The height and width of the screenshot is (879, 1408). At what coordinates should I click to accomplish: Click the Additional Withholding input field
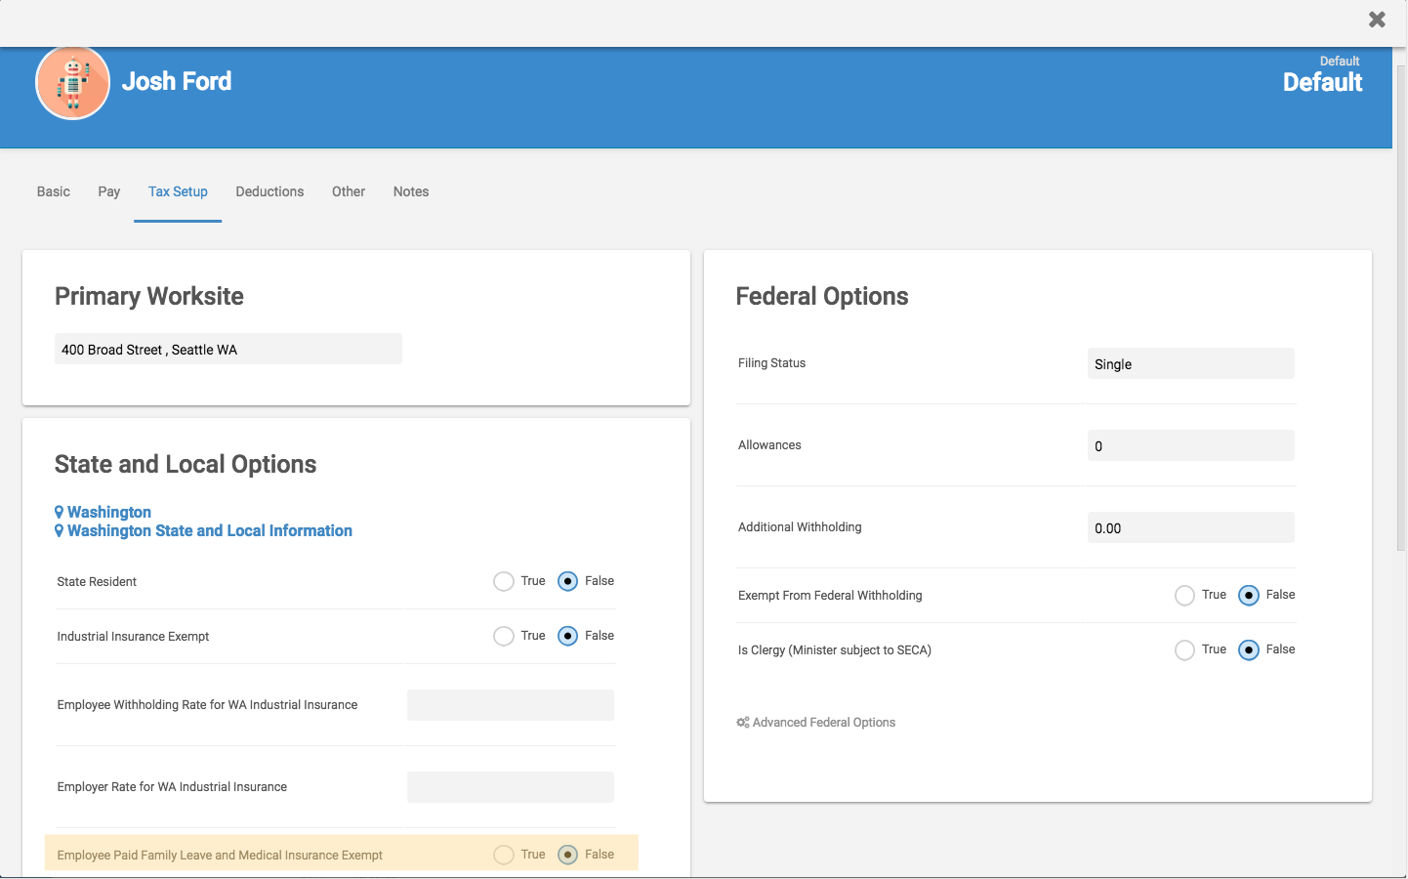pyautogui.click(x=1191, y=527)
